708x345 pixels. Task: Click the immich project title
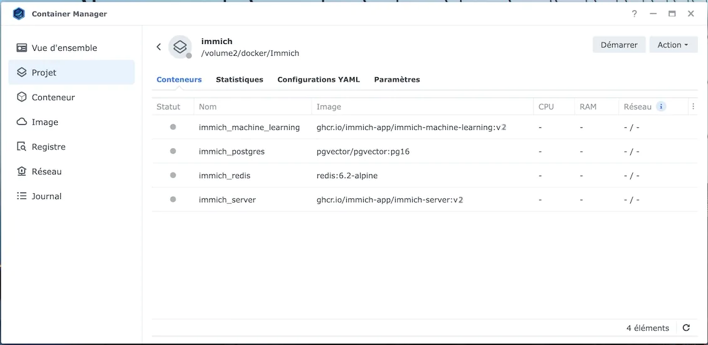[x=217, y=41]
